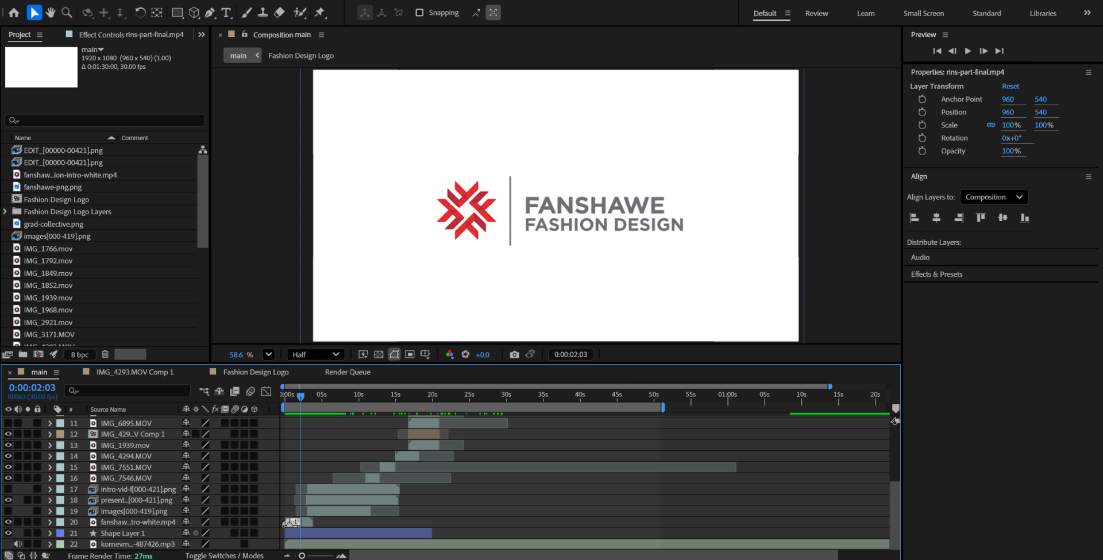Image resolution: width=1103 pixels, height=560 pixels.
Task: Select the Clone Stamp tool
Action: tap(263, 13)
